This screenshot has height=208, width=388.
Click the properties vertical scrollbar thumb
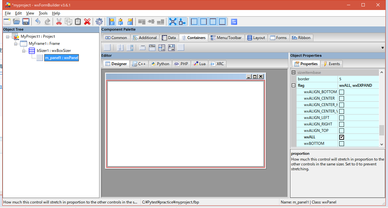click(x=382, y=130)
